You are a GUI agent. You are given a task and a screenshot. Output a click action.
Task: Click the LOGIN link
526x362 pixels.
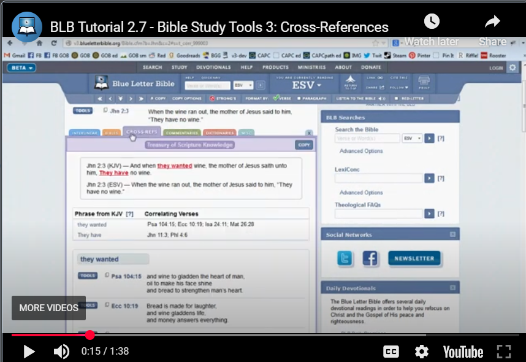pyautogui.click(x=496, y=68)
